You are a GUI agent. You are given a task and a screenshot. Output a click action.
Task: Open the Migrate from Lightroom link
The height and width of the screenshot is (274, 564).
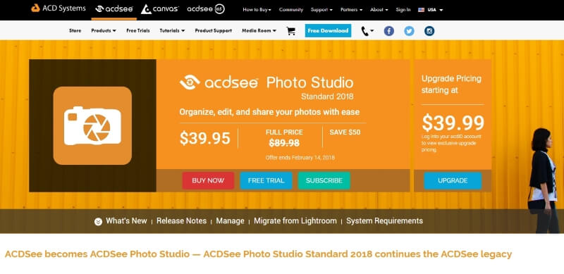click(x=295, y=220)
